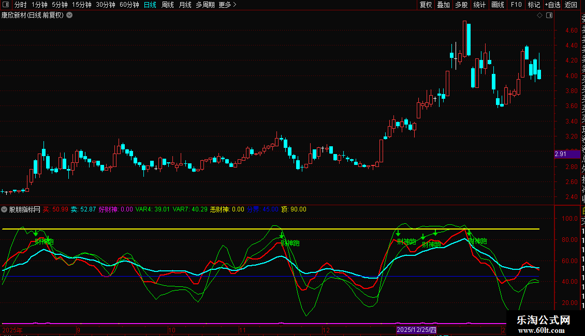Open the 叠加 overlay tool

(x=444, y=5)
